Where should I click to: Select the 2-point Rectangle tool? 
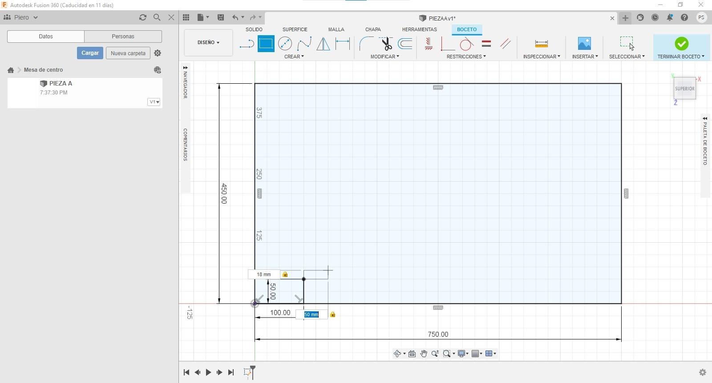click(x=266, y=44)
